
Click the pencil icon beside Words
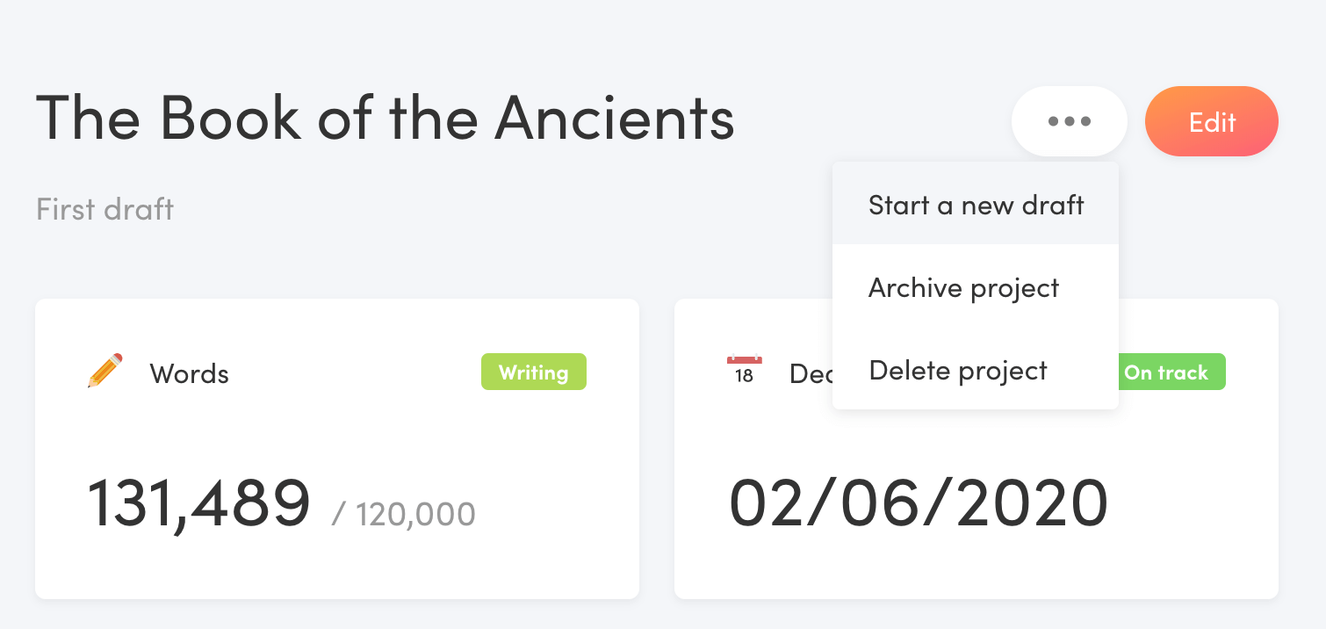(x=104, y=371)
